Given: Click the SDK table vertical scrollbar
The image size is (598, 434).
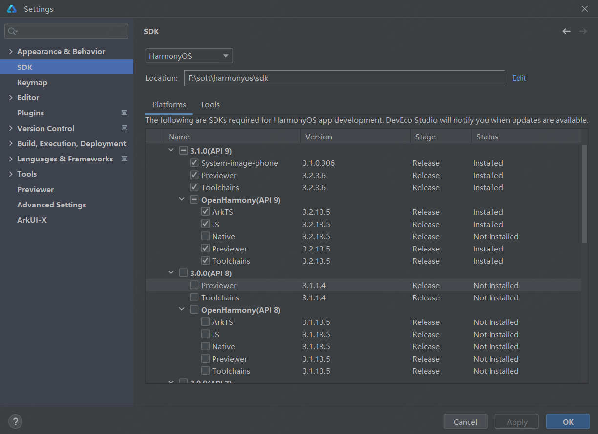Looking at the screenshot, I should (584, 193).
